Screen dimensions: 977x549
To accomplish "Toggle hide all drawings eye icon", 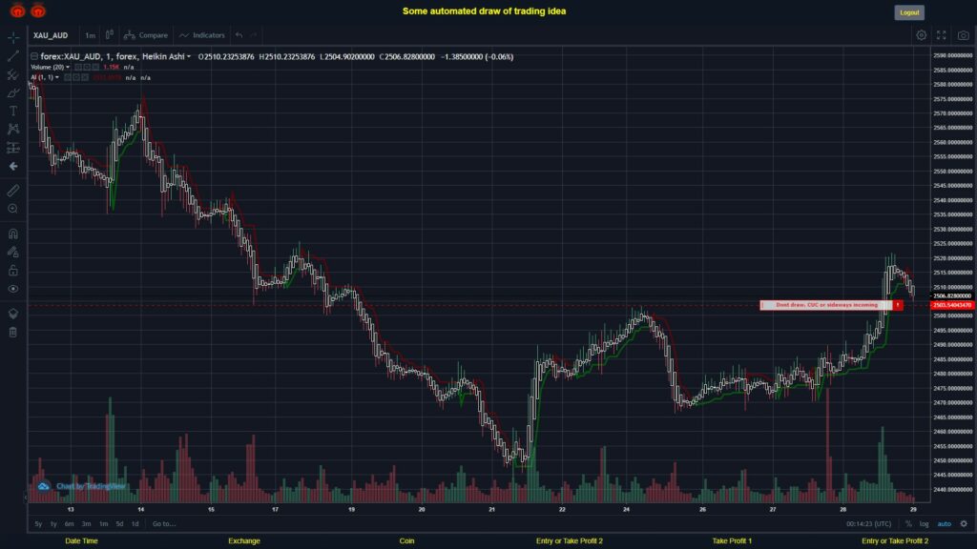I will pos(13,289).
